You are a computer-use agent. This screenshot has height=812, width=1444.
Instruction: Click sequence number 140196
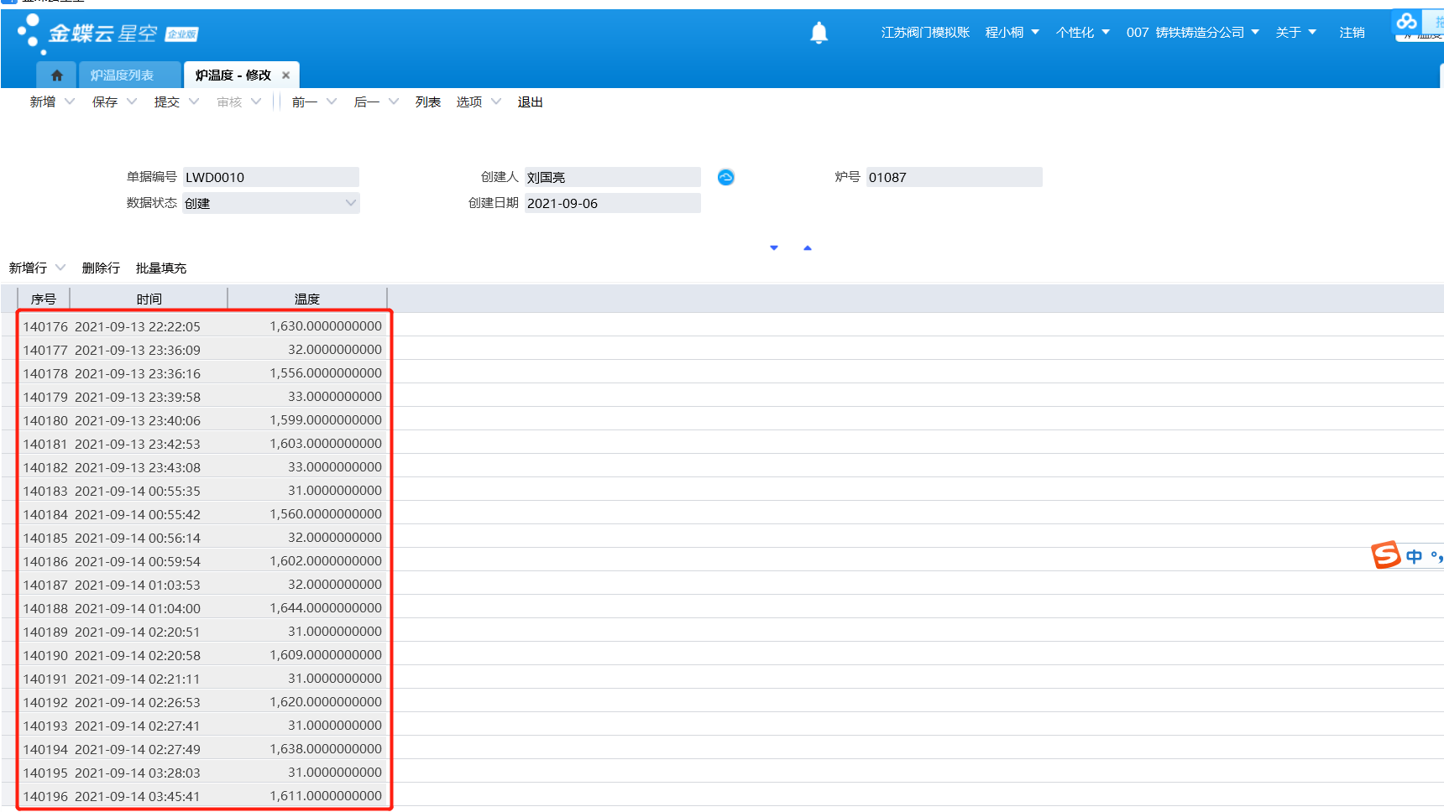[45, 796]
